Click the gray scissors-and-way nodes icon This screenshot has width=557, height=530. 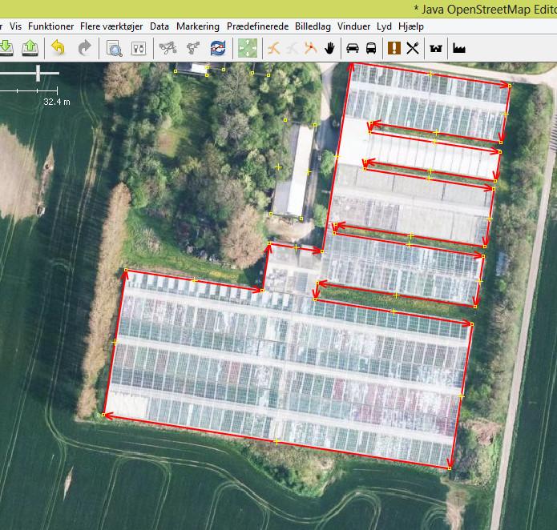pyautogui.click(x=168, y=48)
